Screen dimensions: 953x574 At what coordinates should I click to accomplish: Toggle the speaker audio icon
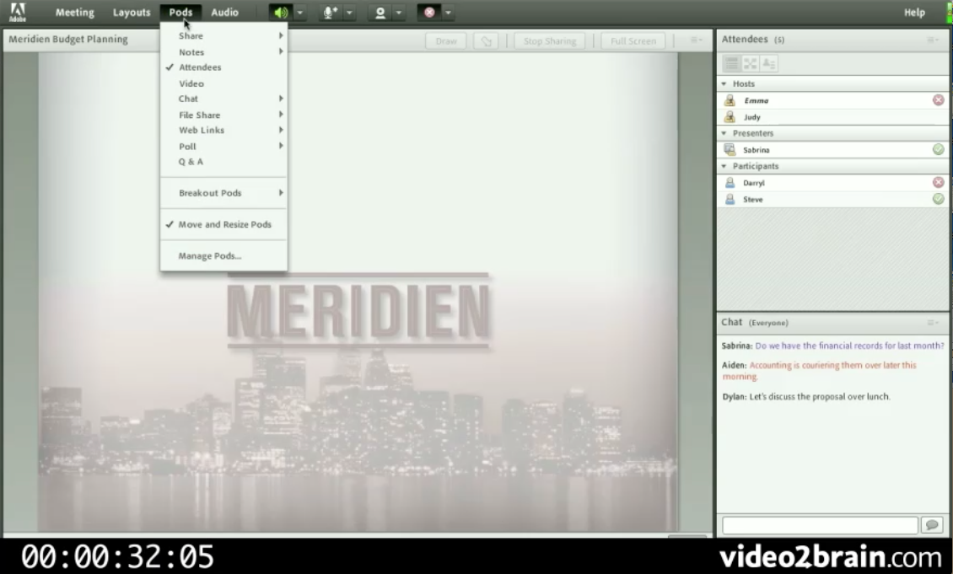[280, 12]
